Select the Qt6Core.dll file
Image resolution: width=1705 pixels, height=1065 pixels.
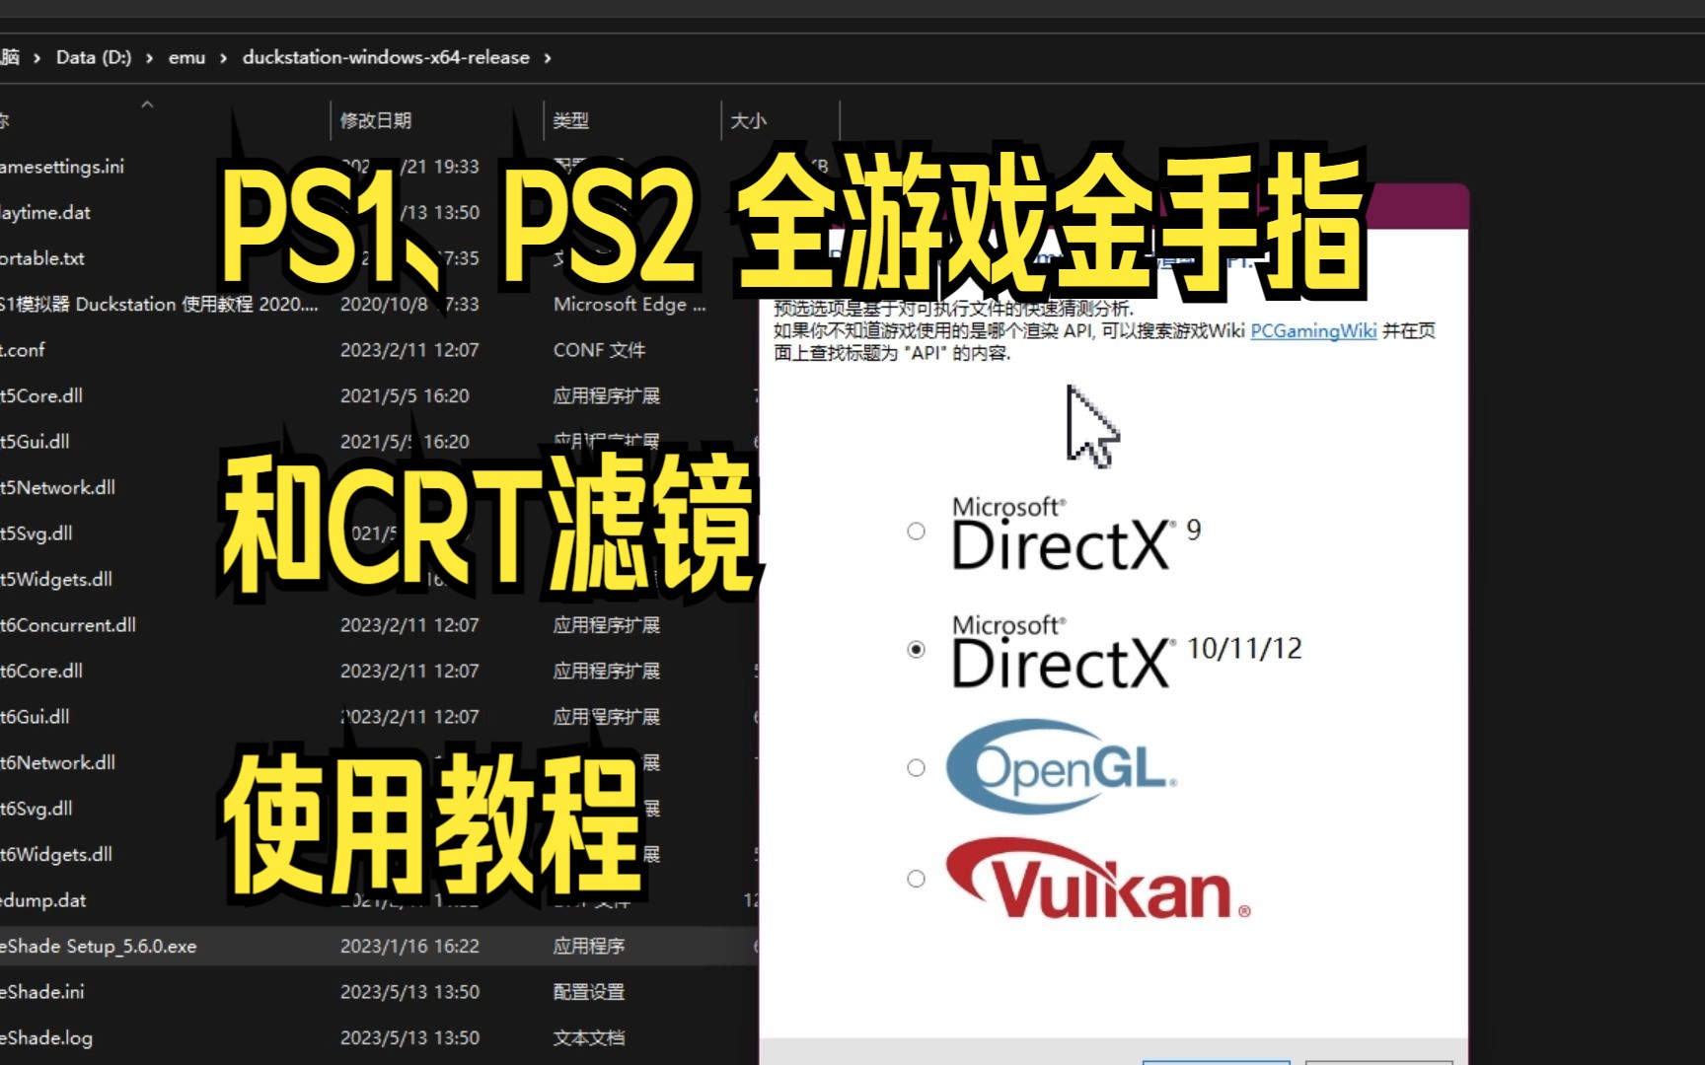coord(41,671)
